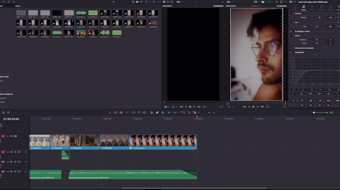Screen dimensions: 340x190
Task: Toggle timeline snapping magnet icon
Action: point(152,113)
